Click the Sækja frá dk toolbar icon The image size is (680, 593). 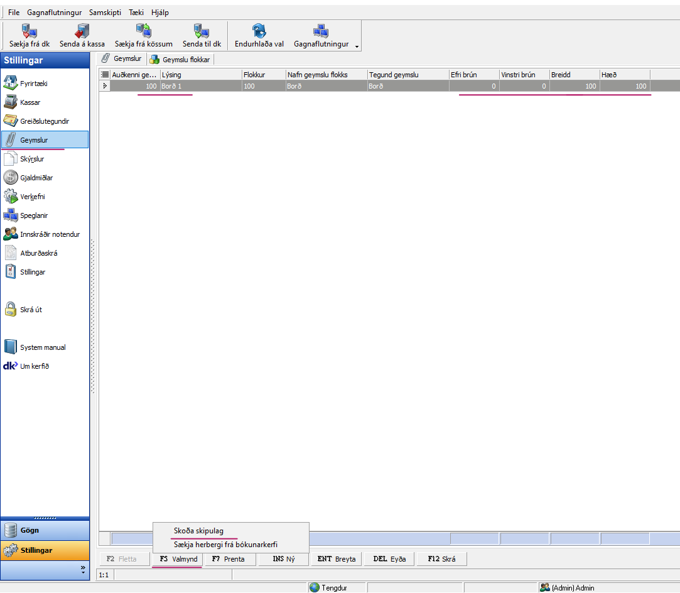point(29,31)
